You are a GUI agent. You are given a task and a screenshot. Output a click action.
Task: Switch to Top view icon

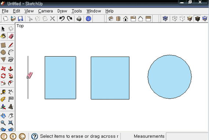118,19
